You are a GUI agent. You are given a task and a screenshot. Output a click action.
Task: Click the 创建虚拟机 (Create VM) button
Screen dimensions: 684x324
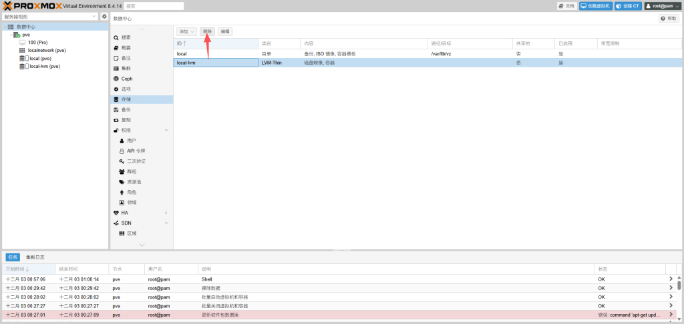tap(594, 6)
